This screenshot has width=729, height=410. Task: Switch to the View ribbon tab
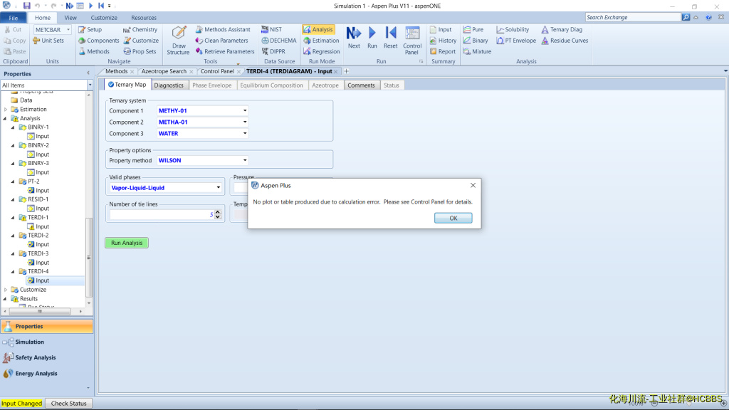pyautogui.click(x=70, y=18)
